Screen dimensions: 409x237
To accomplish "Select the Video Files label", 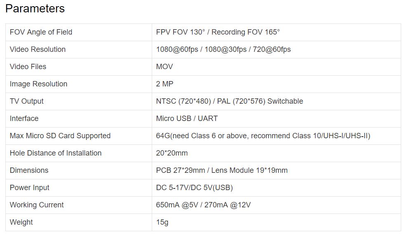I will 28,67.
